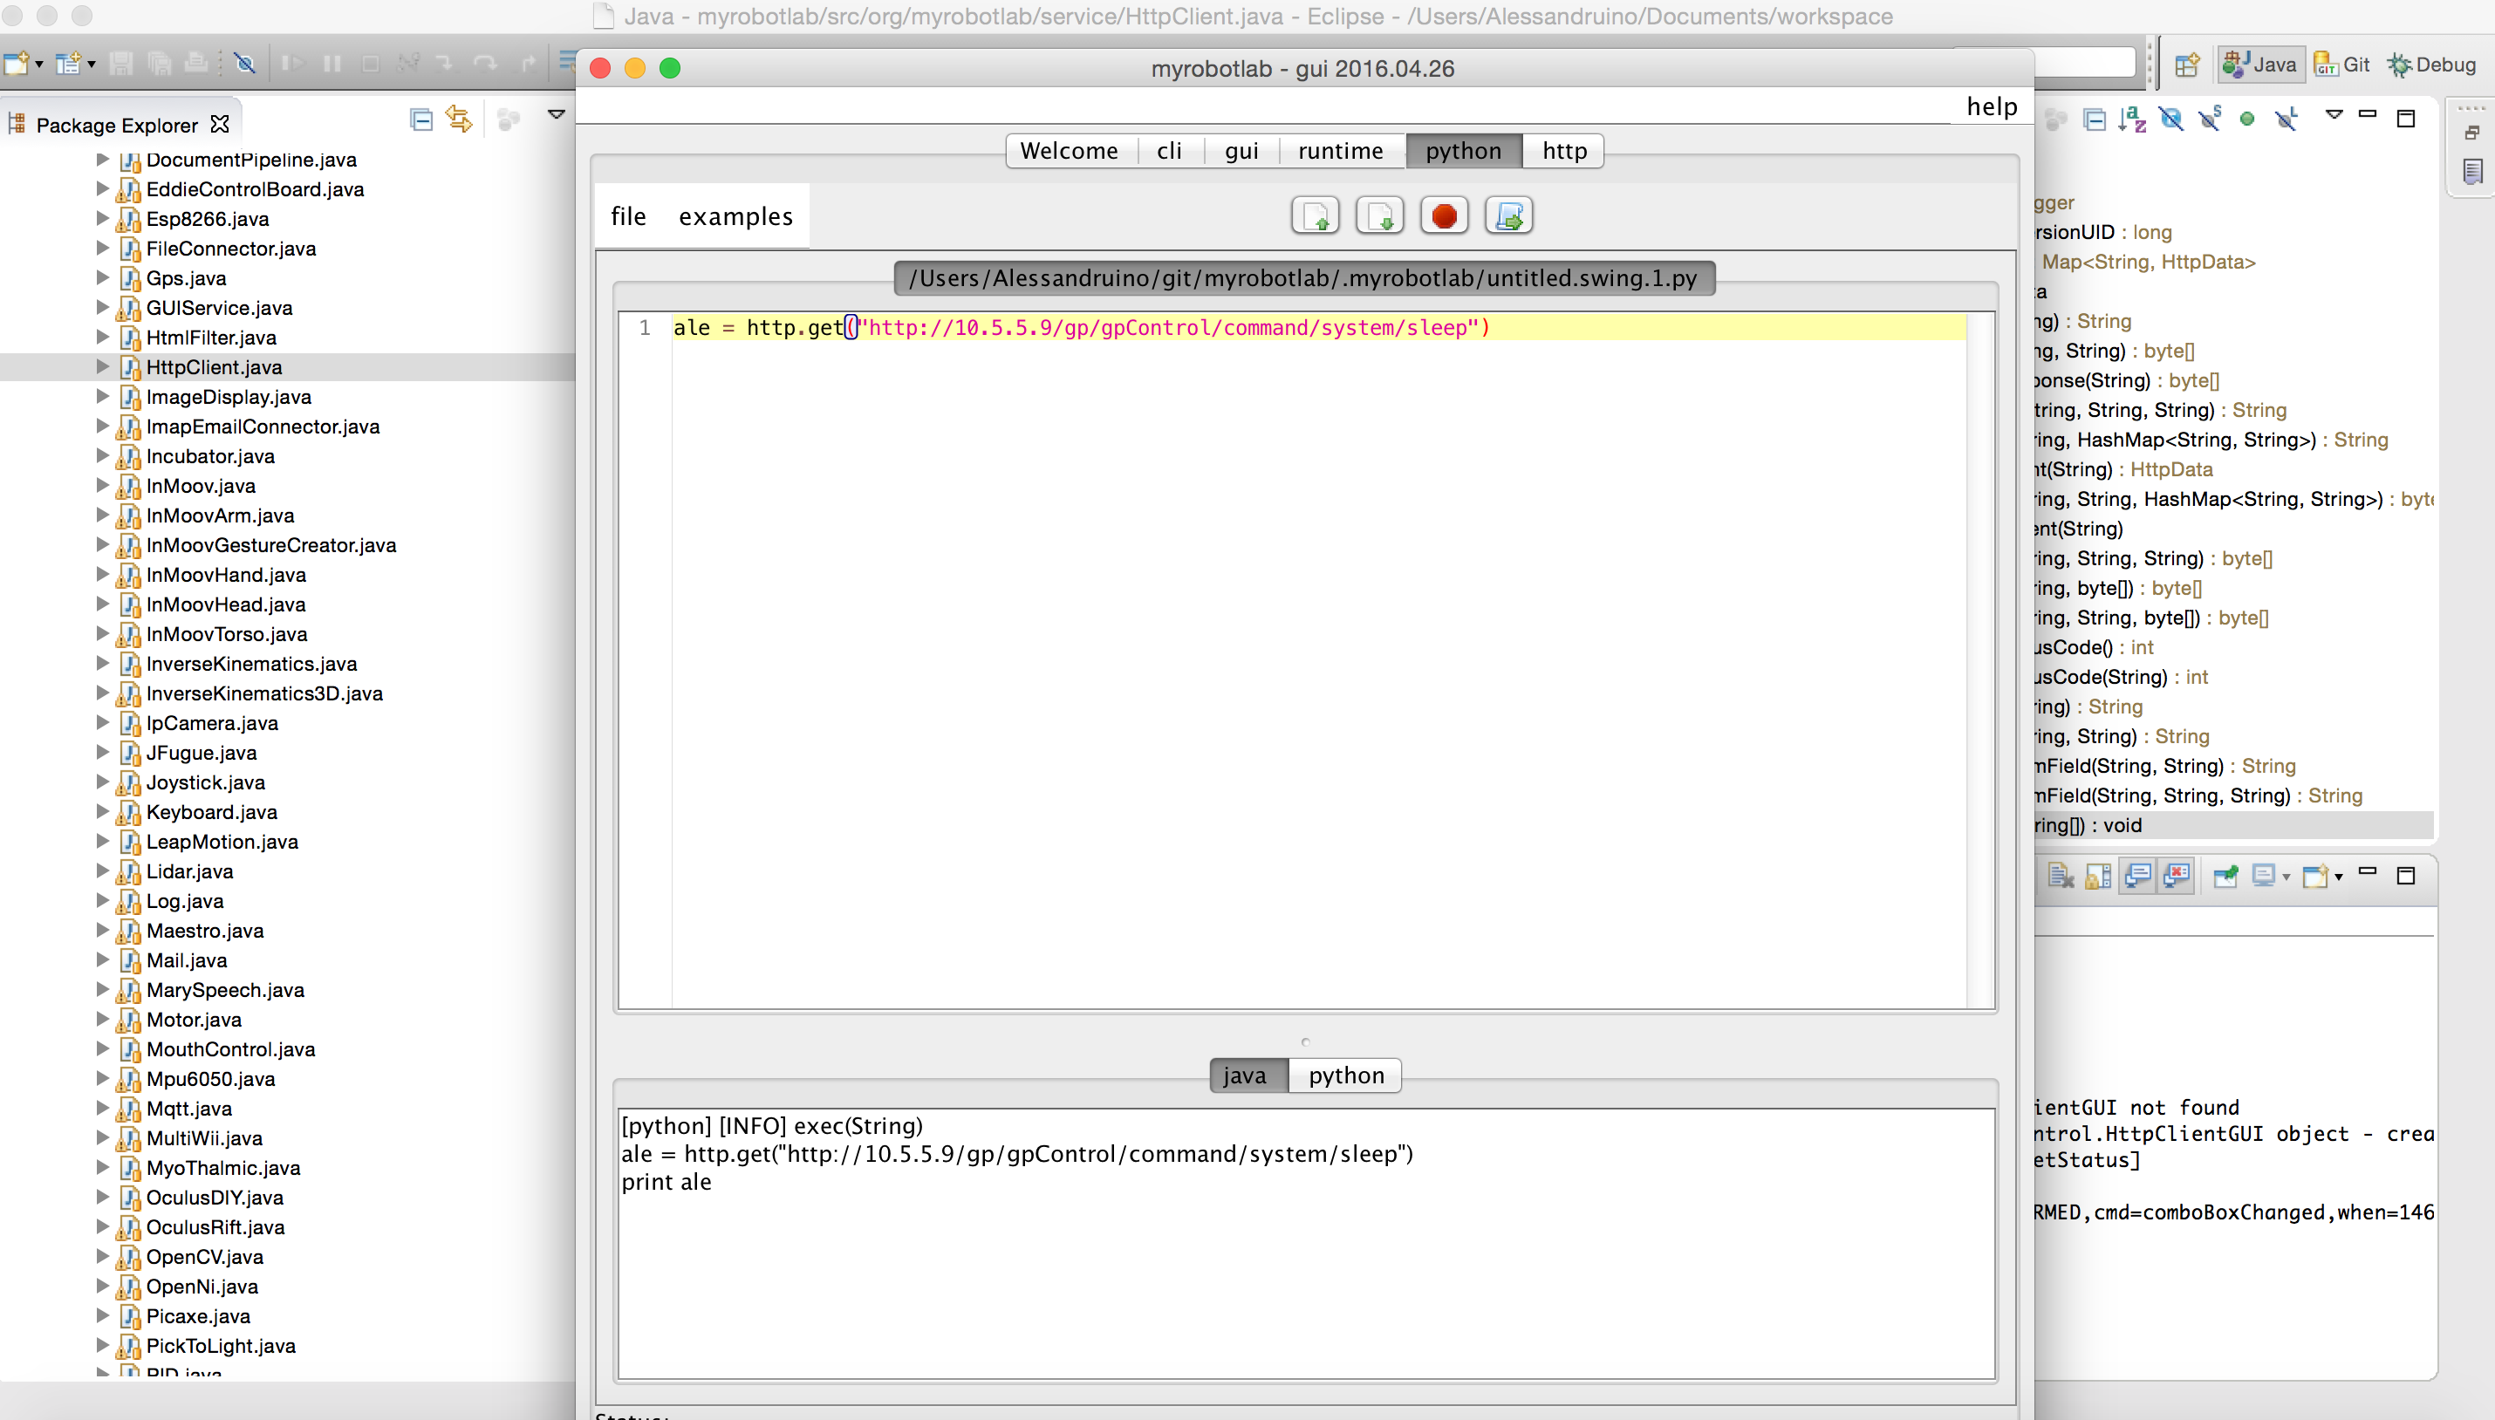
Task: Click the New wizard icon in Eclipse toolbar
Action: pyautogui.click(x=16, y=65)
